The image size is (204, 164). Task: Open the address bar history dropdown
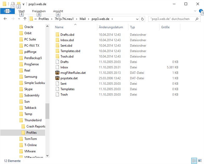(137, 19)
